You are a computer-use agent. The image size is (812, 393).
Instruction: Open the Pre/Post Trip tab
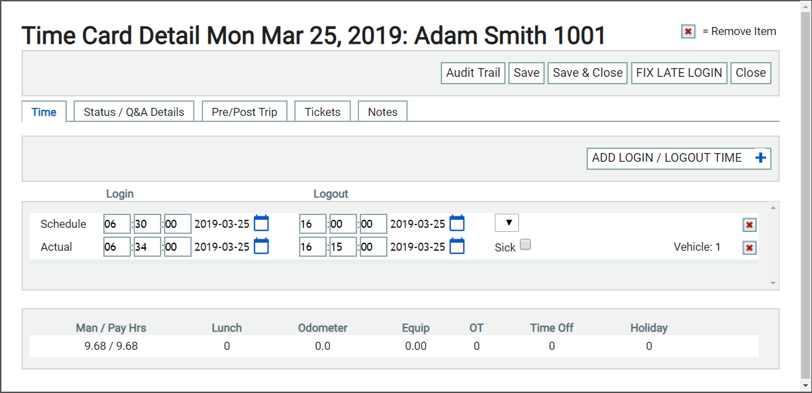tap(244, 112)
